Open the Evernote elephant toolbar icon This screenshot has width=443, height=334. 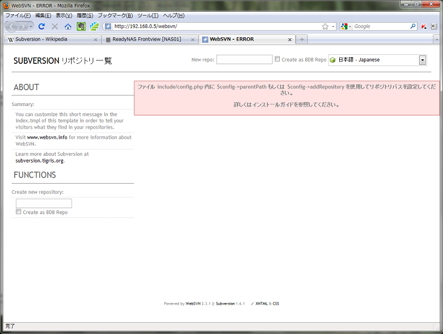[81, 27]
